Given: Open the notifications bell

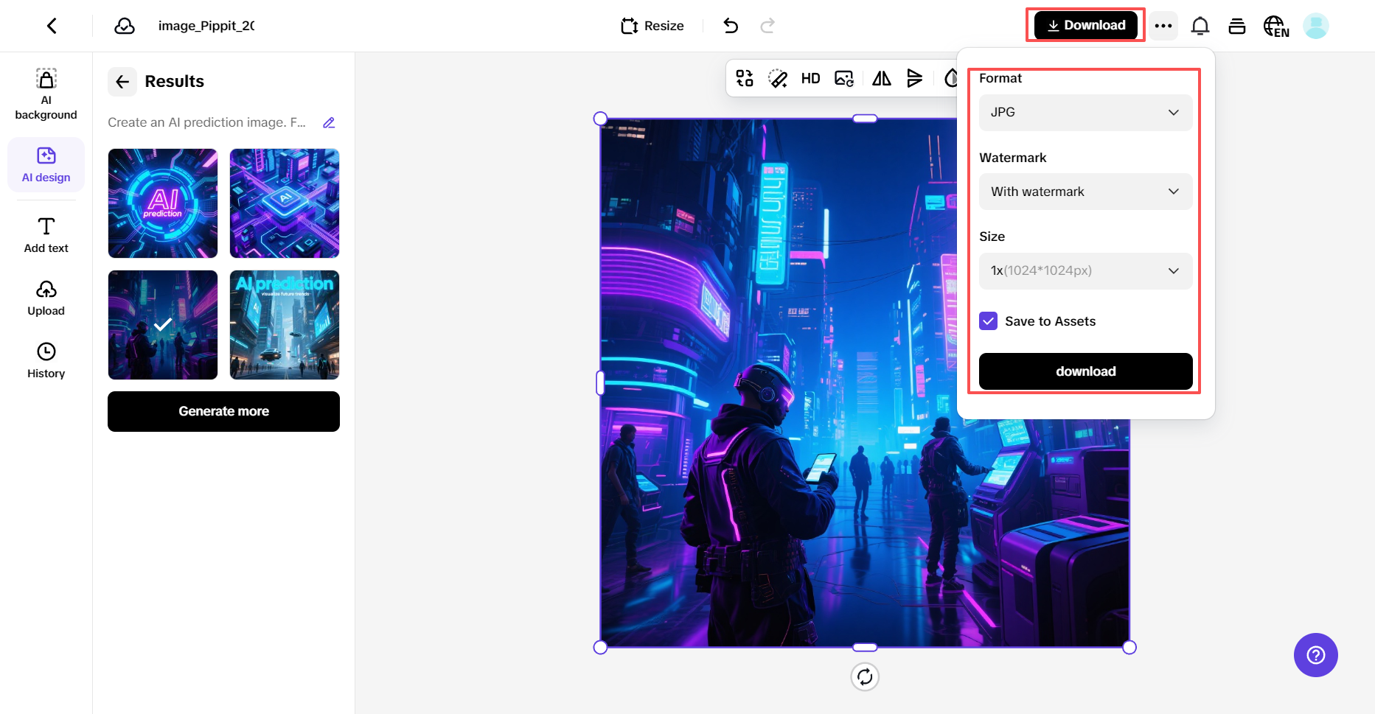Looking at the screenshot, I should coord(1200,26).
